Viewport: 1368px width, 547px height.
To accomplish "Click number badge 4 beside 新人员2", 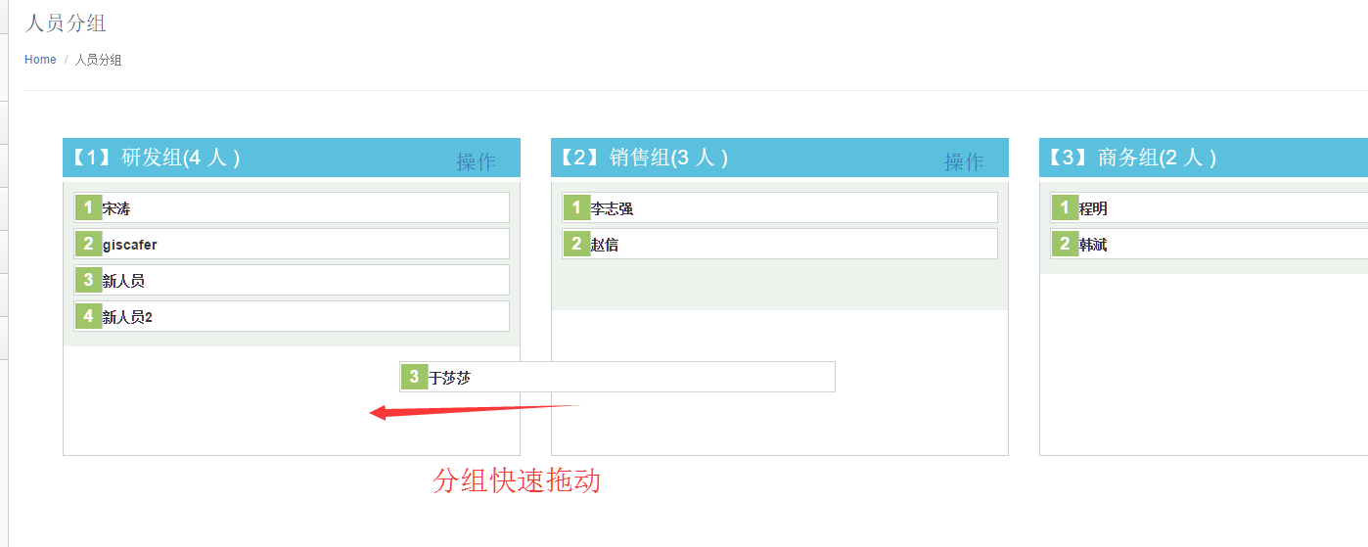I will [x=88, y=316].
